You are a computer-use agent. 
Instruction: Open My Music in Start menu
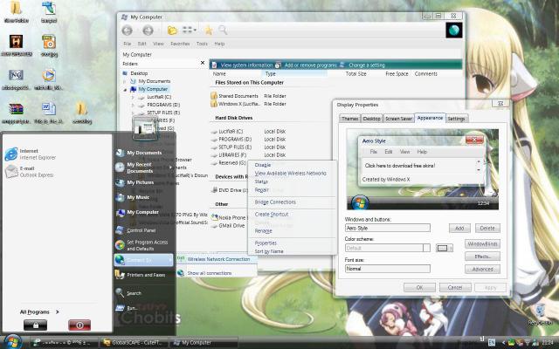[x=138, y=197]
